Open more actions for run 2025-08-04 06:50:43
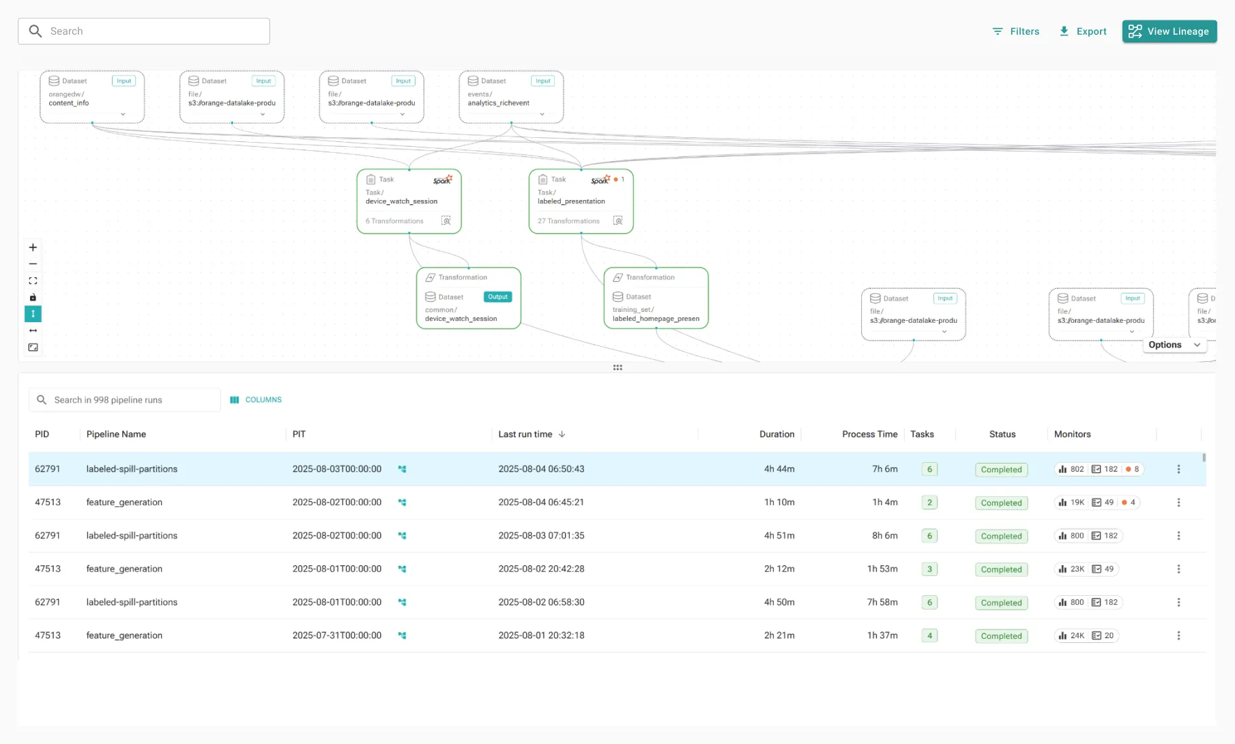 click(x=1178, y=469)
